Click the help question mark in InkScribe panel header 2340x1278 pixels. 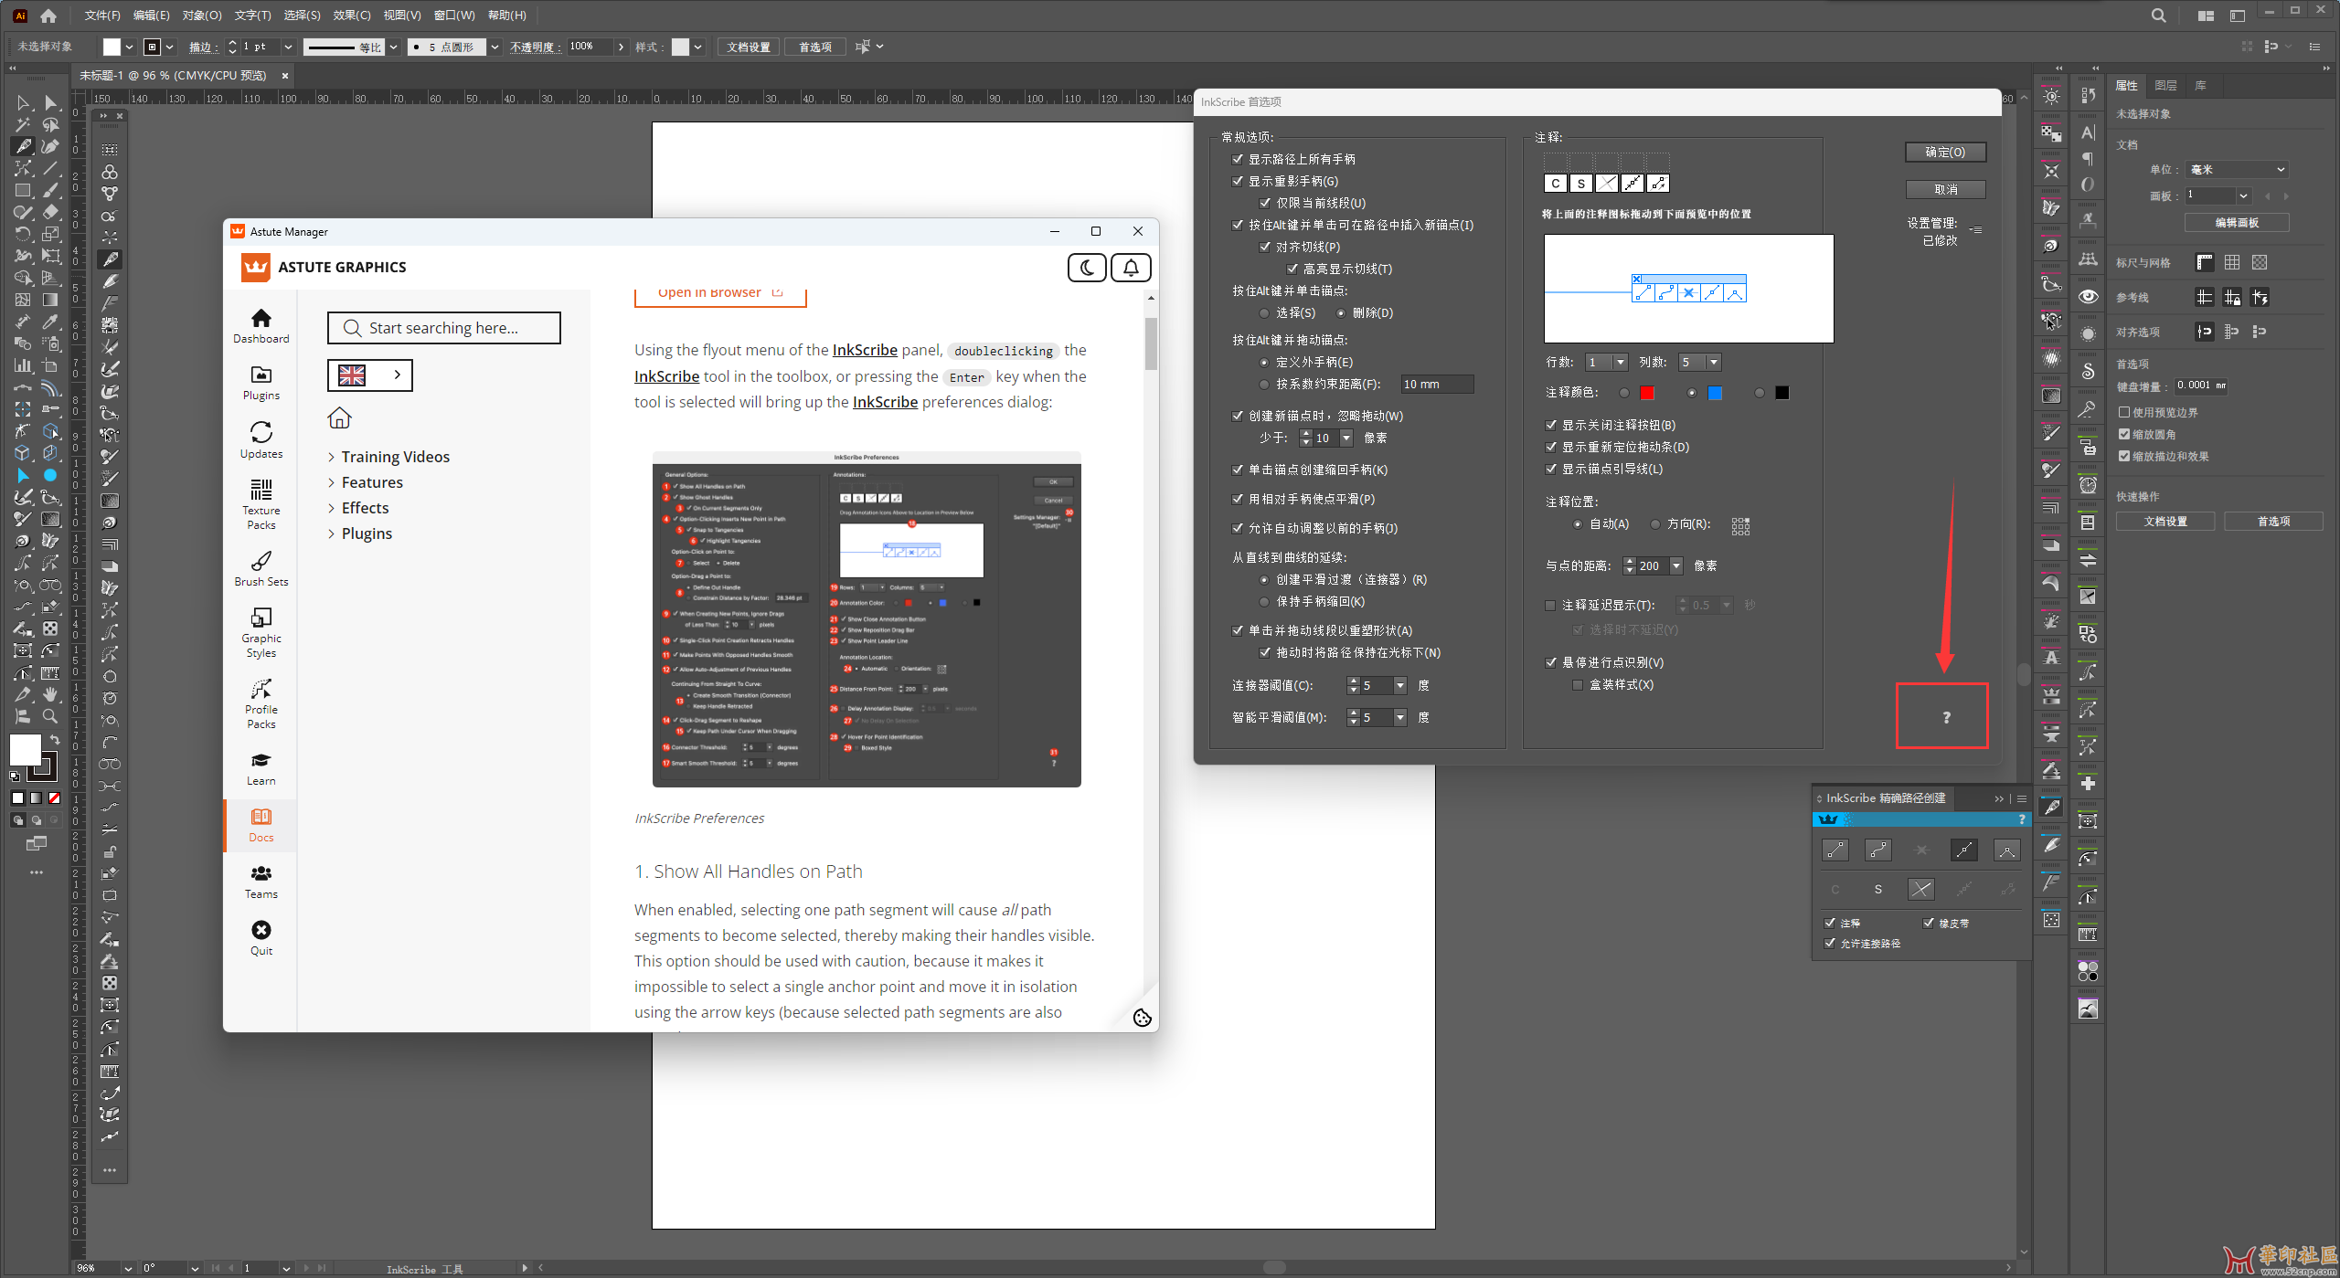[2022, 819]
